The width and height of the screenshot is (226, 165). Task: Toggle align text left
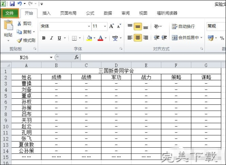[130, 38]
